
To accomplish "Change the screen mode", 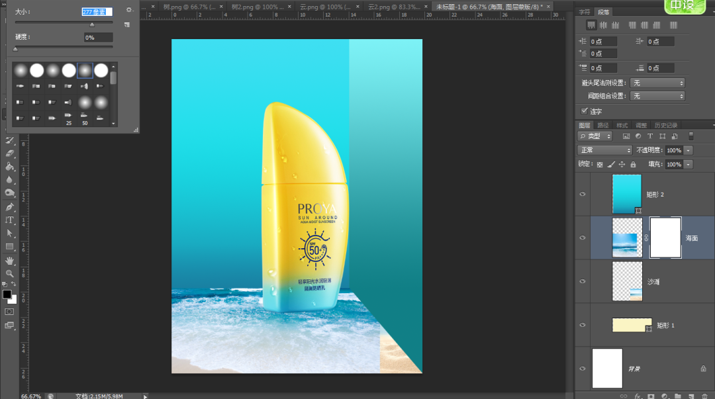I will point(9,325).
